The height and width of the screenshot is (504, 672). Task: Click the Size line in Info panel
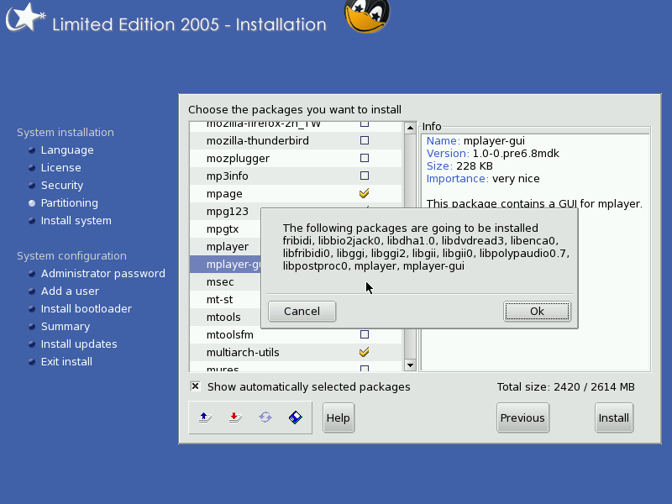coord(459,165)
